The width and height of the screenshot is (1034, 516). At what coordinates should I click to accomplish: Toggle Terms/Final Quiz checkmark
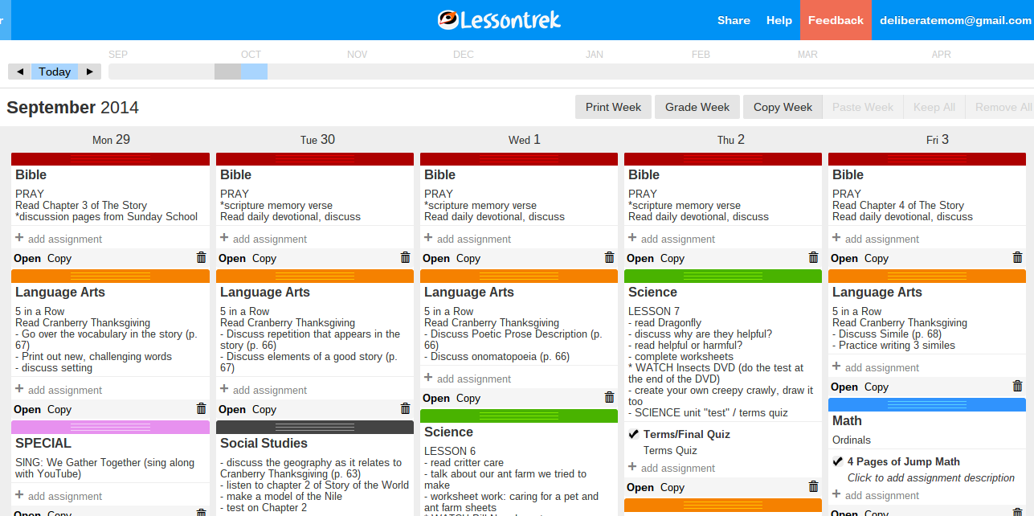pyautogui.click(x=634, y=434)
